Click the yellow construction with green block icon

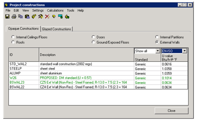tap(67, 17)
